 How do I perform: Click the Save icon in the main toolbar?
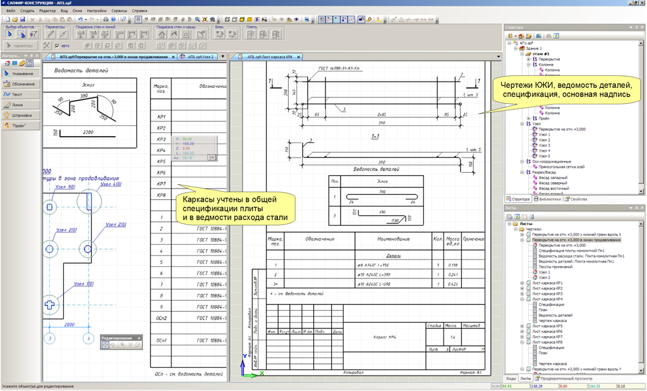22,20
